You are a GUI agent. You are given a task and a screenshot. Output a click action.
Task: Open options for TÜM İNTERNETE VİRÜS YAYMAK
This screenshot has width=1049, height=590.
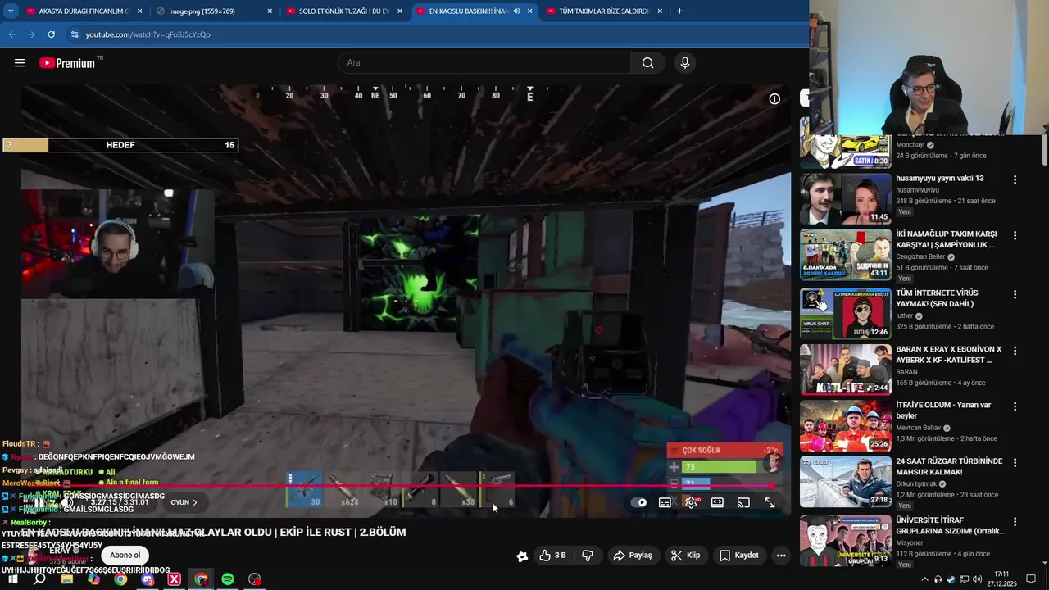tap(1015, 294)
